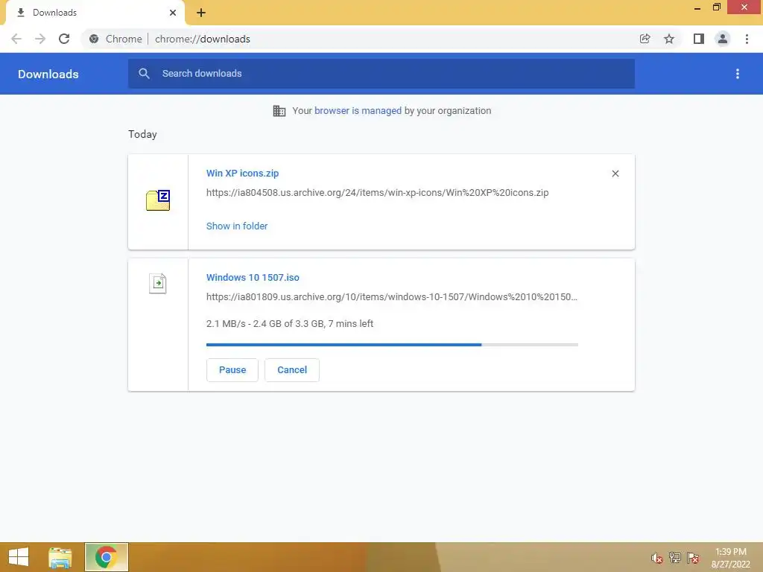Screen dimensions: 763x572
Task: Click the browser back arrow
Action: coord(16,39)
